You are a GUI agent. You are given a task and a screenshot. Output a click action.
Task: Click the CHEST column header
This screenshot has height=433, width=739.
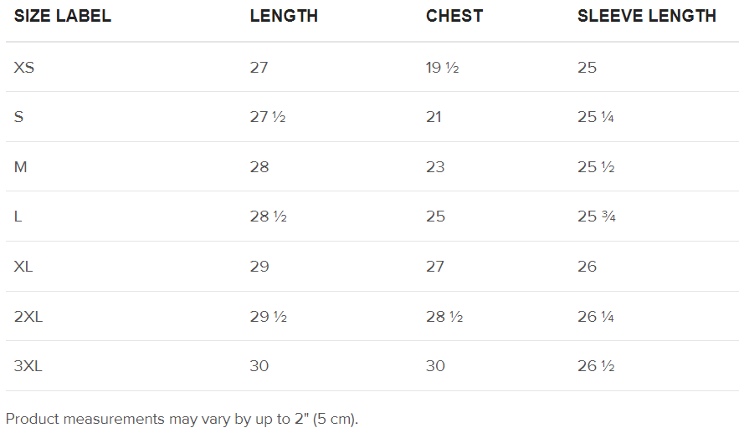(454, 16)
